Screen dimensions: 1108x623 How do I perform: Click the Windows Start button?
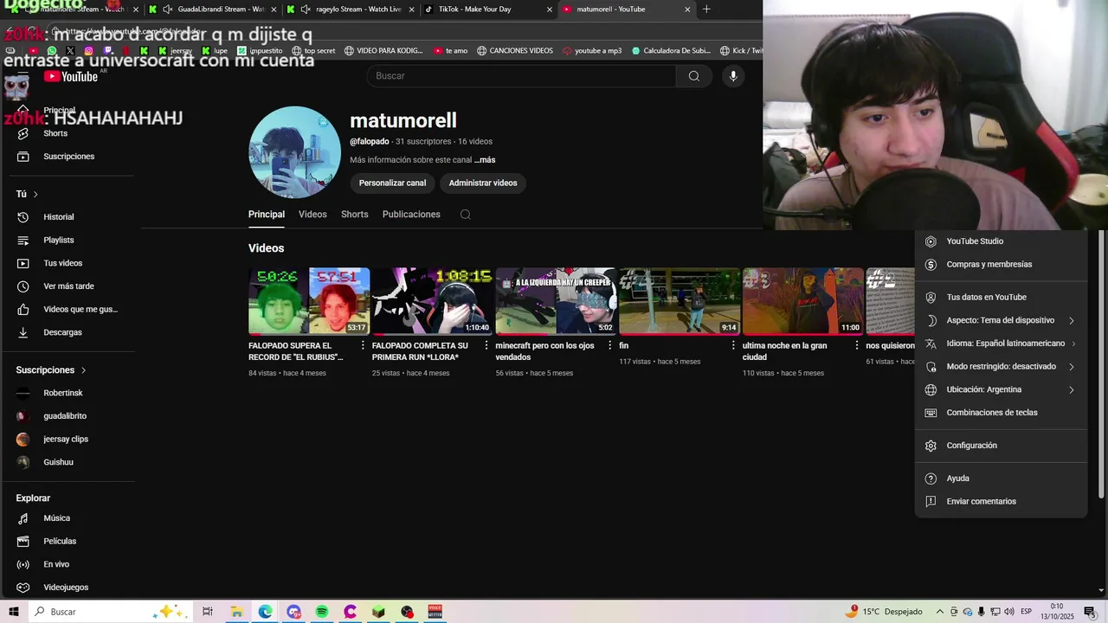click(x=13, y=612)
